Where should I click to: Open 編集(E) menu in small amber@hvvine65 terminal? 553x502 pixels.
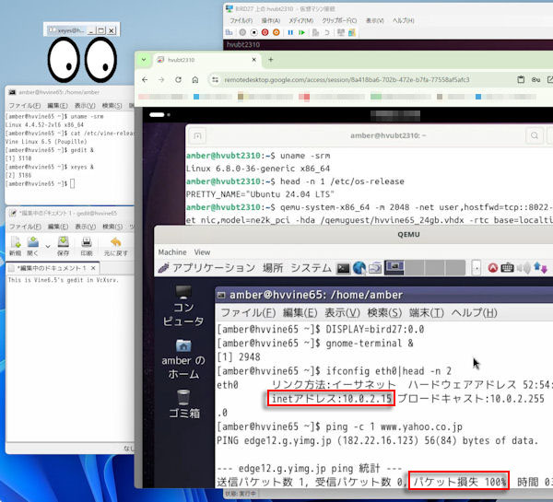57,105
